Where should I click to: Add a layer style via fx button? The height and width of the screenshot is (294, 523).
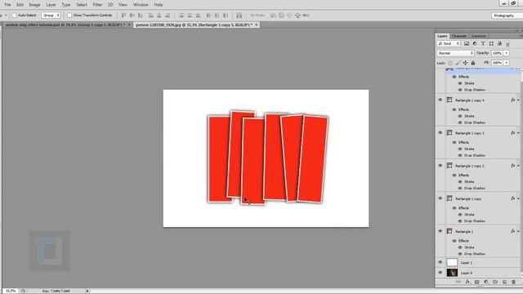coord(467,282)
